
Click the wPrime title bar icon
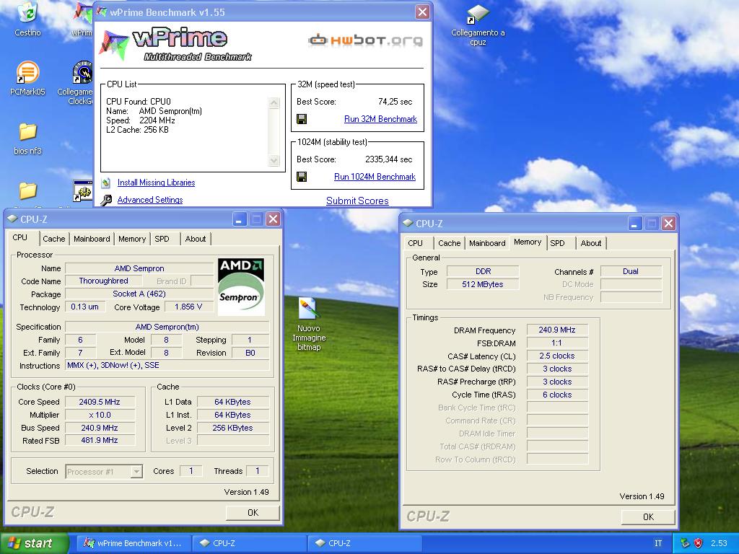(101, 12)
